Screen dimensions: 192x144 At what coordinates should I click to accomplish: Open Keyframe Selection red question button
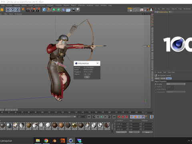coord(127,117)
